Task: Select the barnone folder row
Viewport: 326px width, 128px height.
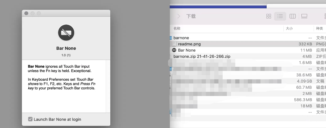Action: point(248,38)
